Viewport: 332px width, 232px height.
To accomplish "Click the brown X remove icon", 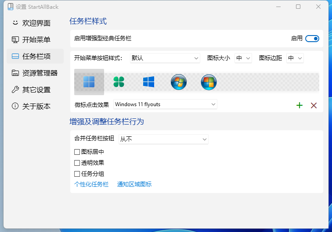I will click(x=314, y=105).
